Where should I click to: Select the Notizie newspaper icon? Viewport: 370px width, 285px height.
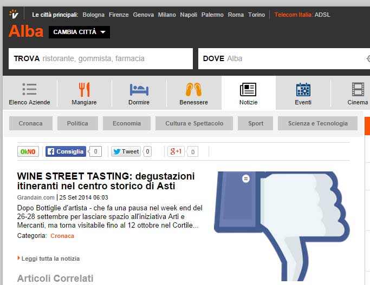point(248,89)
